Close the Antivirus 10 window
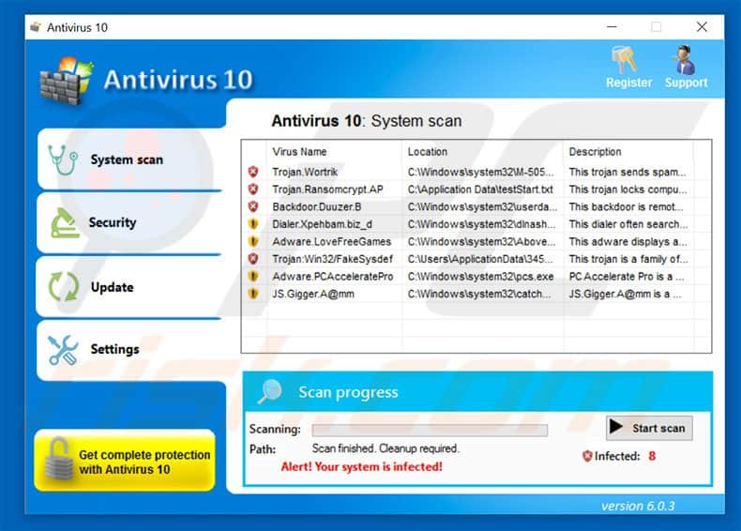Screen dimensions: 741x531 (x=702, y=27)
